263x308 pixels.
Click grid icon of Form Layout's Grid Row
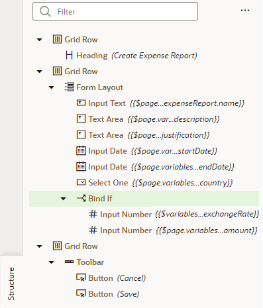click(57, 72)
